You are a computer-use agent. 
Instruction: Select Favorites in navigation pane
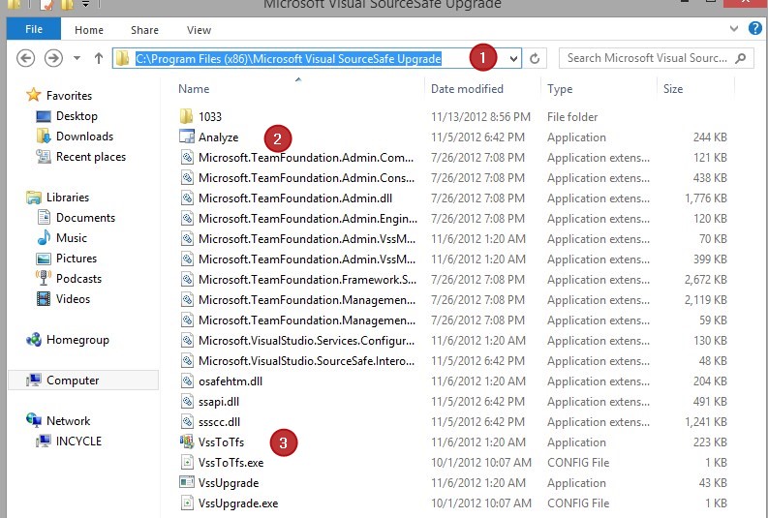pos(69,96)
